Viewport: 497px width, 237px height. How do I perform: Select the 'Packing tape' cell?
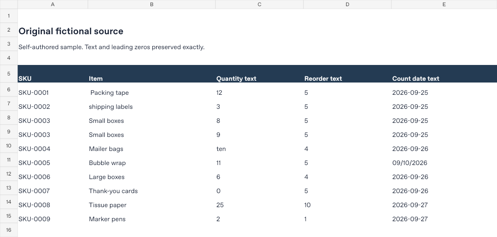pos(151,90)
